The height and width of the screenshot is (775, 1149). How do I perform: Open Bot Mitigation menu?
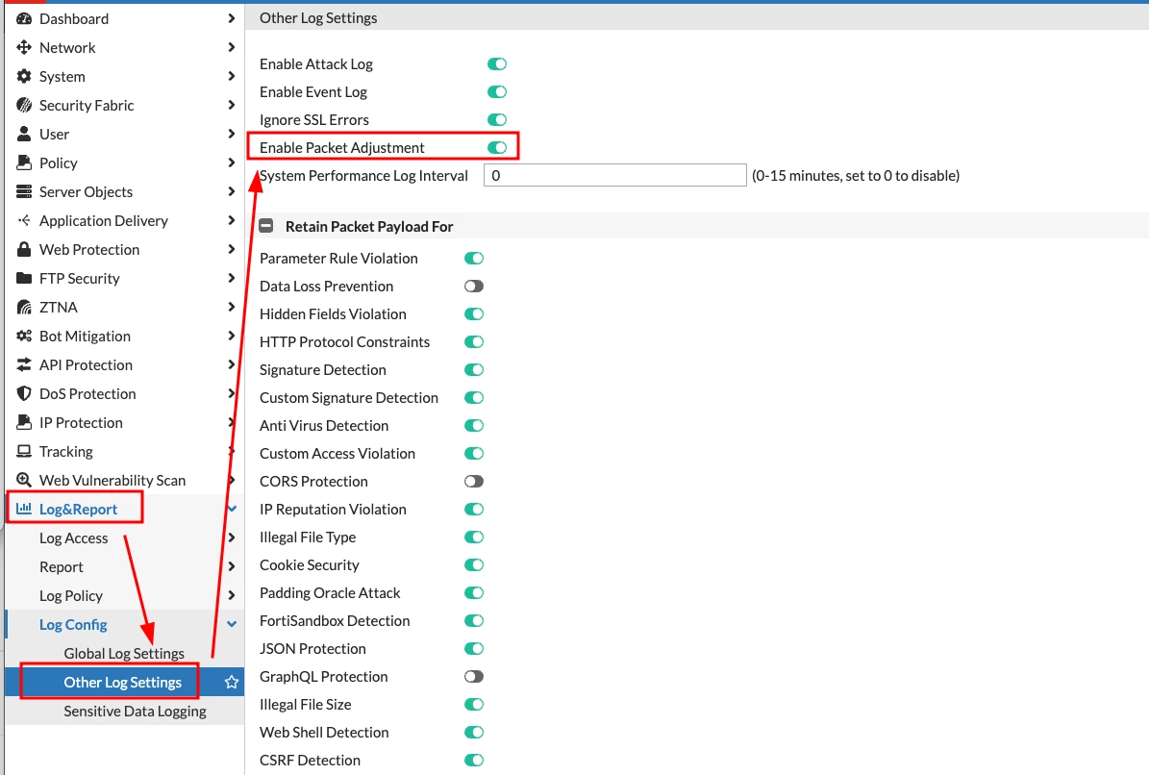[125, 337]
